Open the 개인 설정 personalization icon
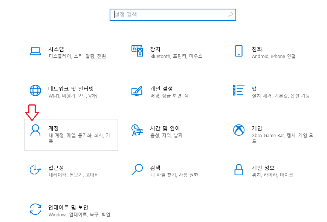This screenshot has height=222, width=327. [137, 90]
